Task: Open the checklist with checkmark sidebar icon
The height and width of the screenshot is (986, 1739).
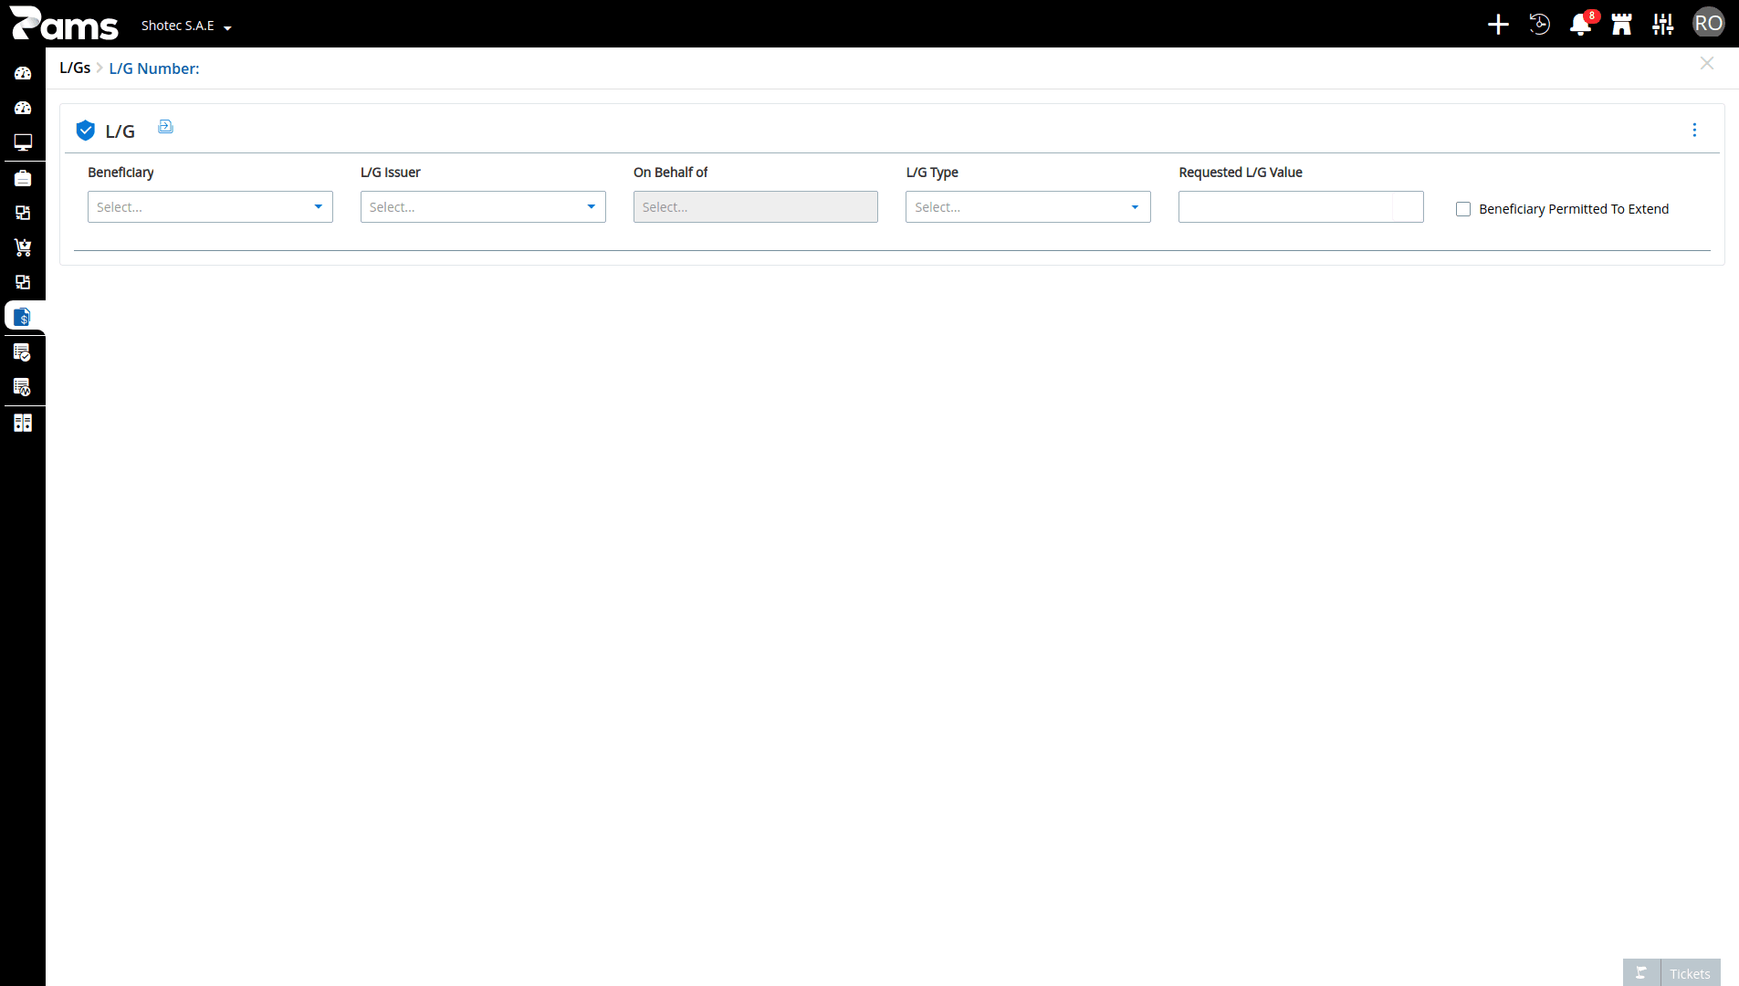Action: (23, 352)
